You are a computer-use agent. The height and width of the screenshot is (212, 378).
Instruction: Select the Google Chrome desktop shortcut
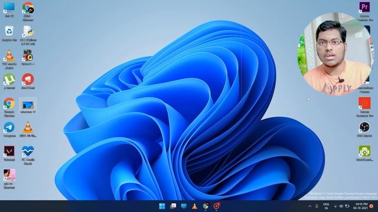pyautogui.click(x=9, y=107)
